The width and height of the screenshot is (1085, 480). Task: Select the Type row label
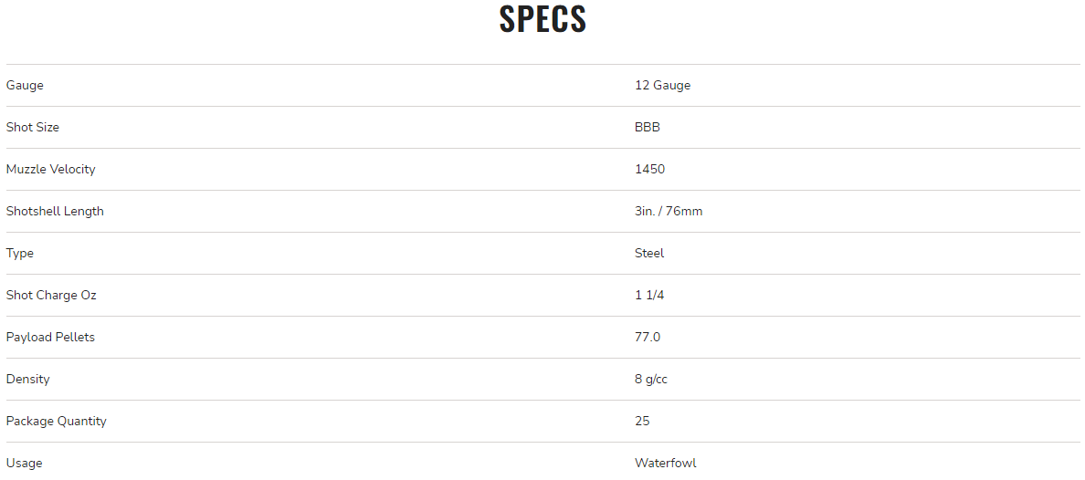tap(20, 254)
